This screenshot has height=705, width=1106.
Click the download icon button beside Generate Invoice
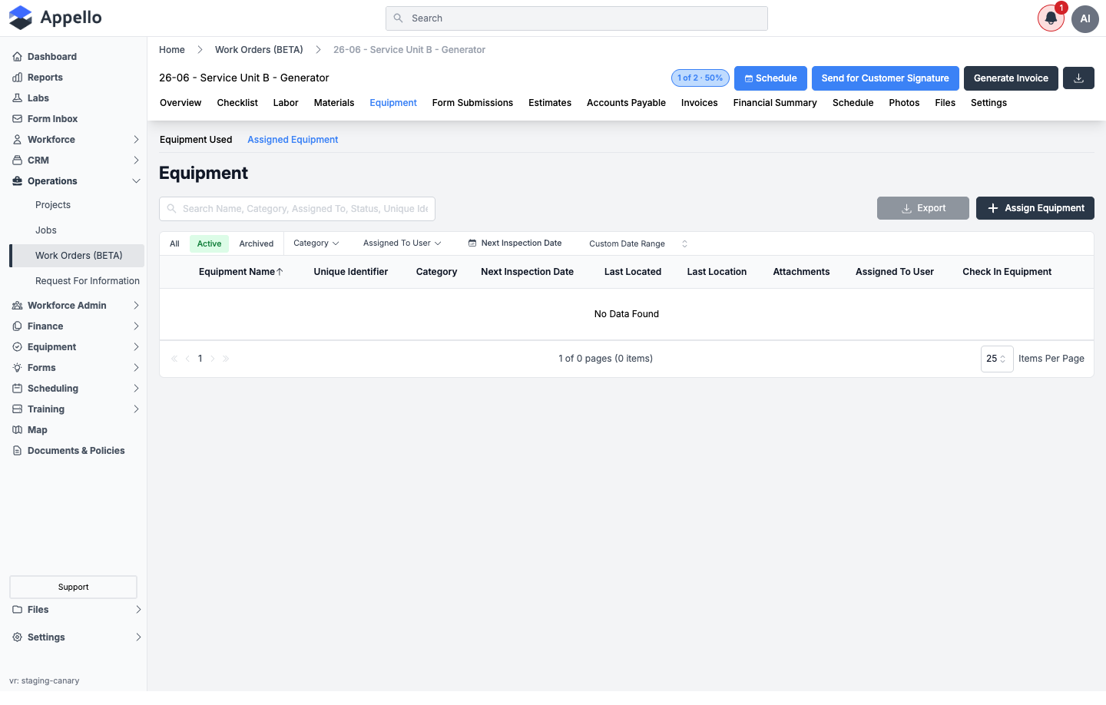click(x=1078, y=78)
